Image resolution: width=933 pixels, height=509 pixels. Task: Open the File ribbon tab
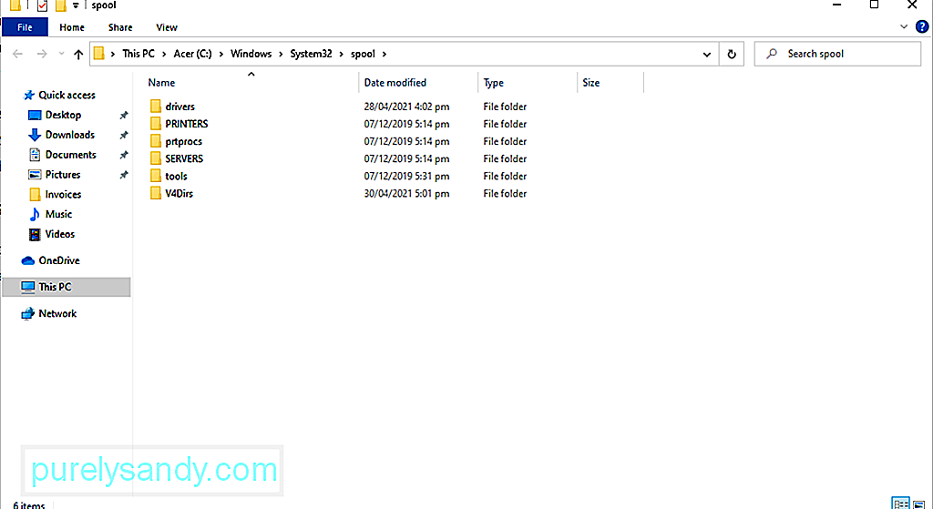click(x=25, y=27)
